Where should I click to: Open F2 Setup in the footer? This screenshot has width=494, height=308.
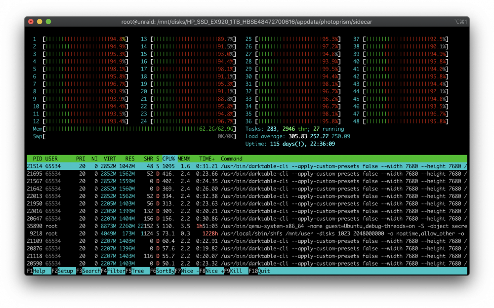64,271
